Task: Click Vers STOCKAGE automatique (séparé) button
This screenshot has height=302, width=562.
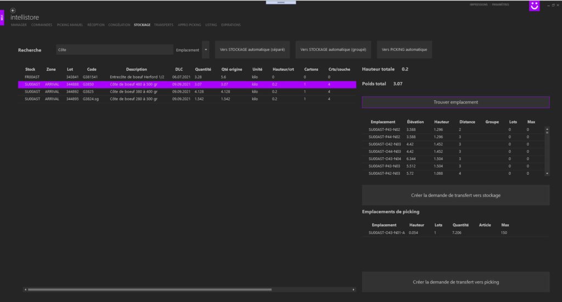Action: pos(252,49)
